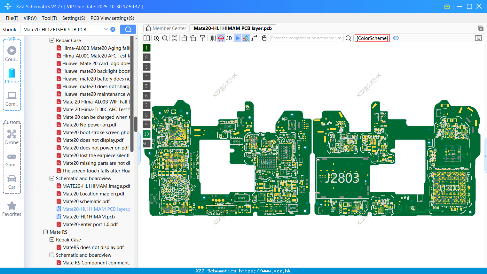
Task: Select the Car category
Action: [12, 182]
